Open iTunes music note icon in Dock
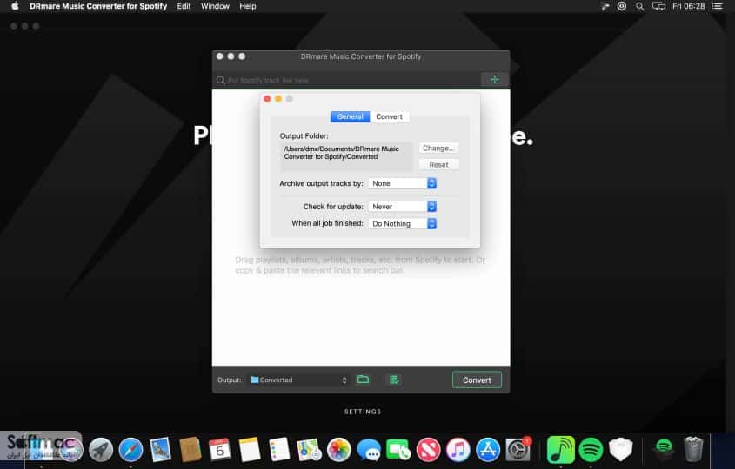Image resolution: width=735 pixels, height=469 pixels. (458, 450)
